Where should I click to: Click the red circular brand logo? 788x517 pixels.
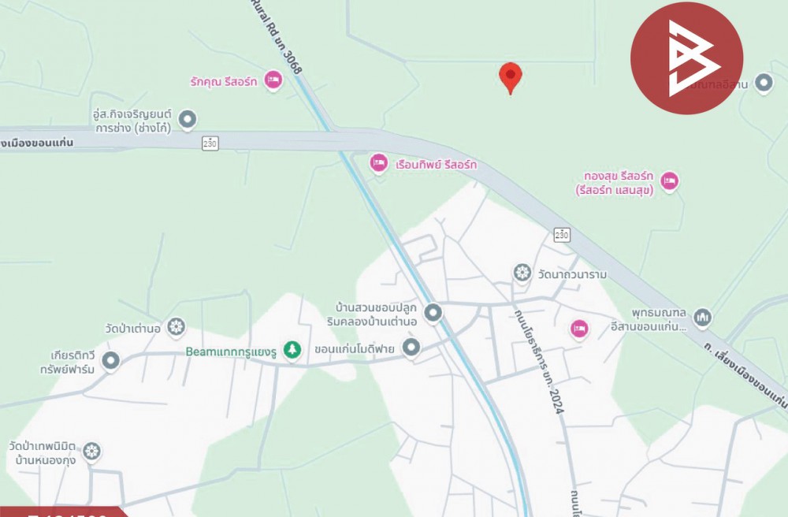point(686,58)
